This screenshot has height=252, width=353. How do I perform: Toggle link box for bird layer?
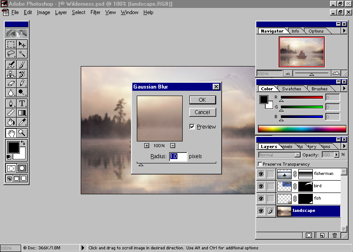[x=271, y=186]
